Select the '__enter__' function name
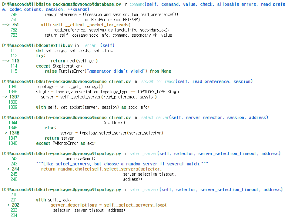285x219 pixels. pos(91,45)
